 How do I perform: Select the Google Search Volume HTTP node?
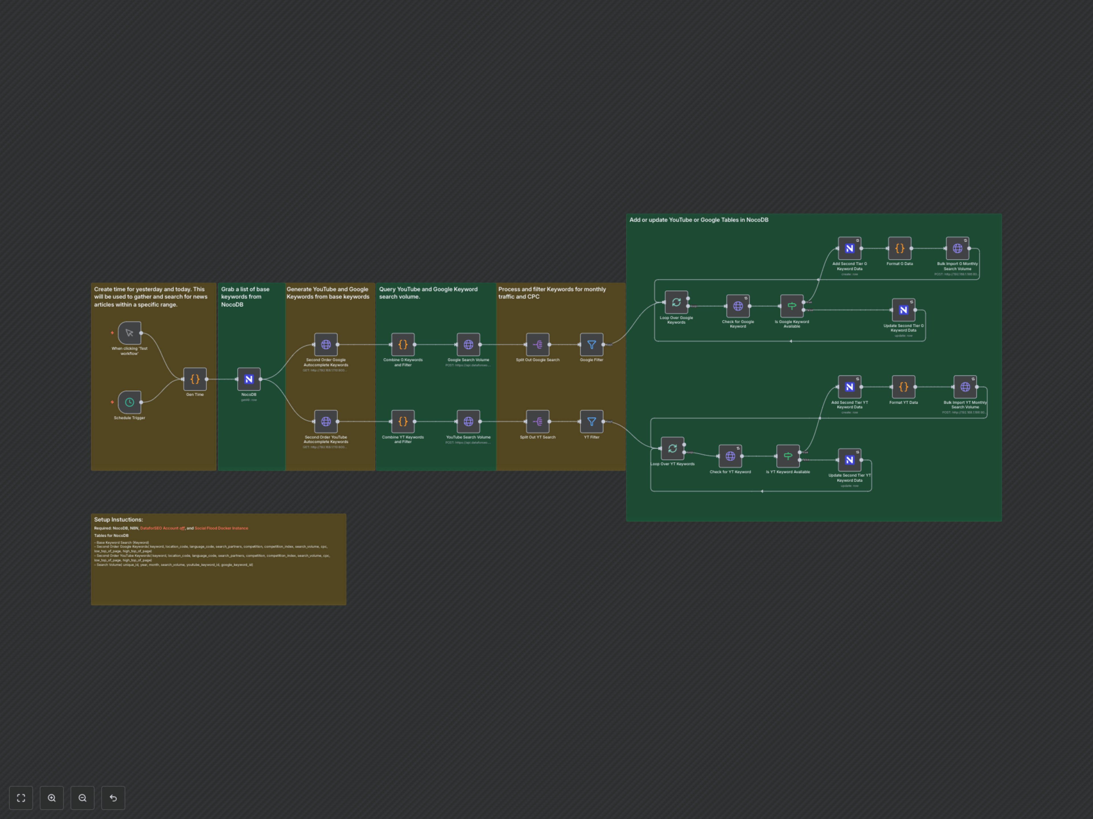coord(468,345)
